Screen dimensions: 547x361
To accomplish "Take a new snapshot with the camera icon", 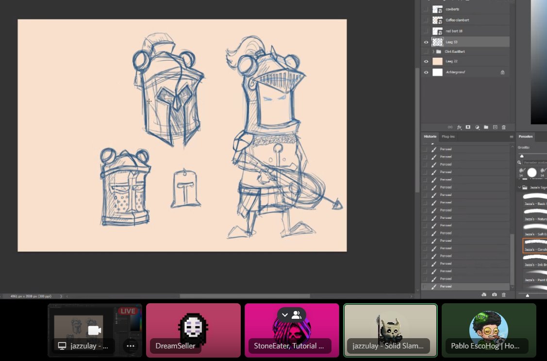I will pyautogui.click(x=494, y=295).
